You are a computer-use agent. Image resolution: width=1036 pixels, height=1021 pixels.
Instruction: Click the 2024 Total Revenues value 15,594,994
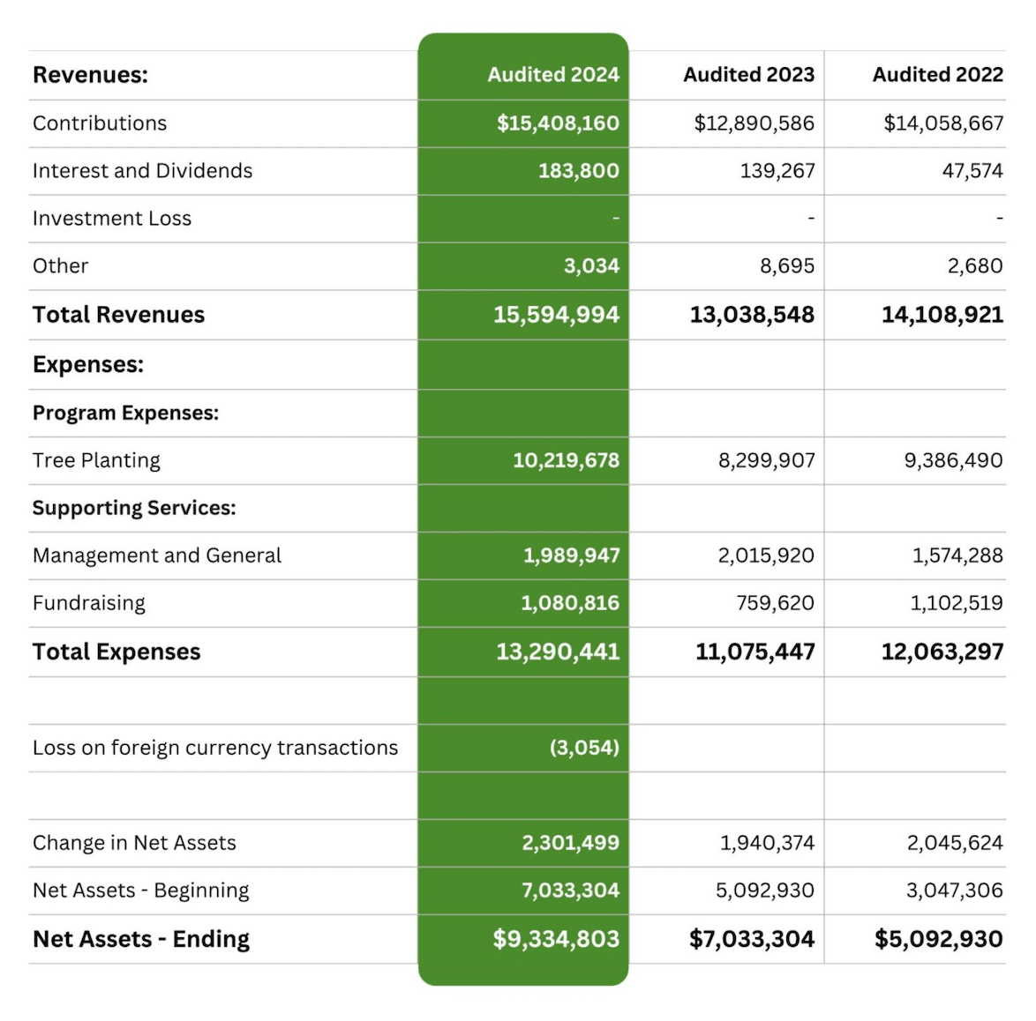pos(556,315)
